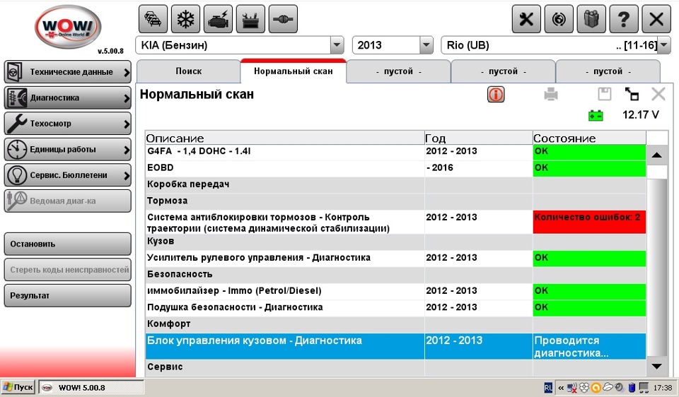Open the snowflake air-conditioning icon

(x=185, y=19)
